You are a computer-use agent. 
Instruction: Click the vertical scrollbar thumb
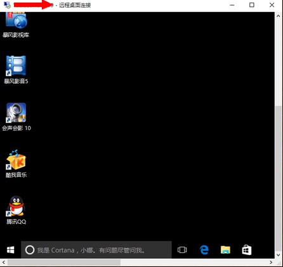(x=279, y=178)
